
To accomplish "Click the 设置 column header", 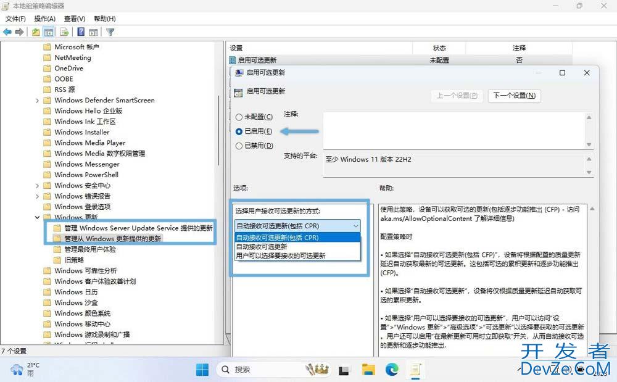I will (320, 48).
